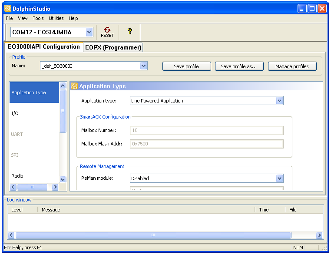Click the log window horizontal scrollbar thumb

[x=153, y=235]
